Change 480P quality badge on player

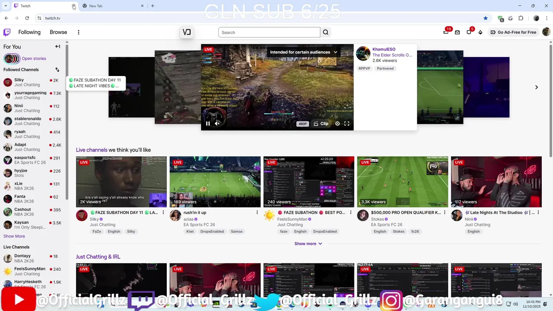[302, 124]
